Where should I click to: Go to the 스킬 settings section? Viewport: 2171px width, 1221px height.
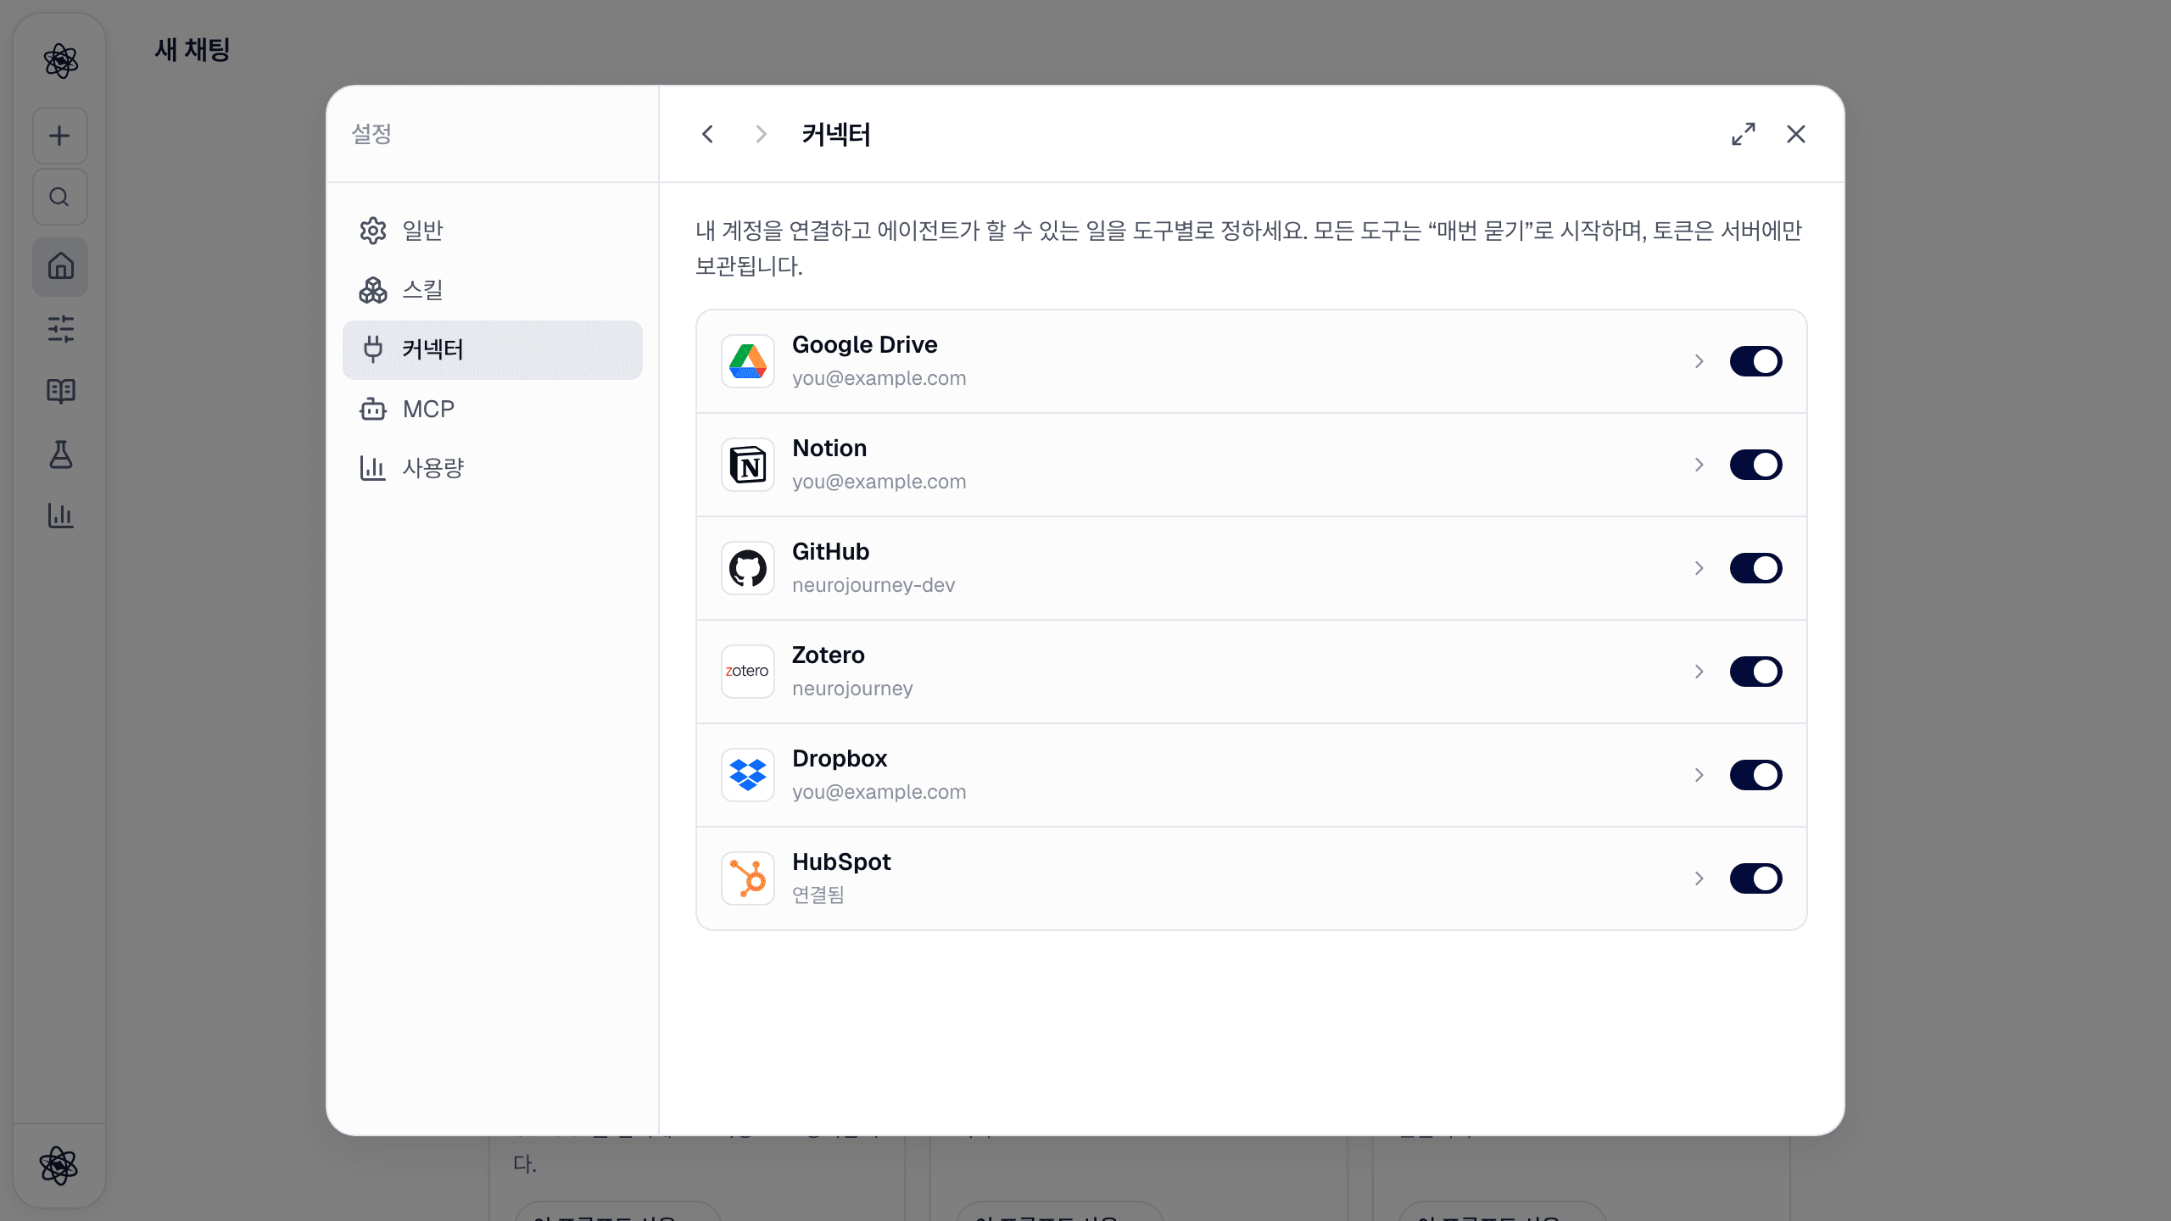click(x=492, y=290)
